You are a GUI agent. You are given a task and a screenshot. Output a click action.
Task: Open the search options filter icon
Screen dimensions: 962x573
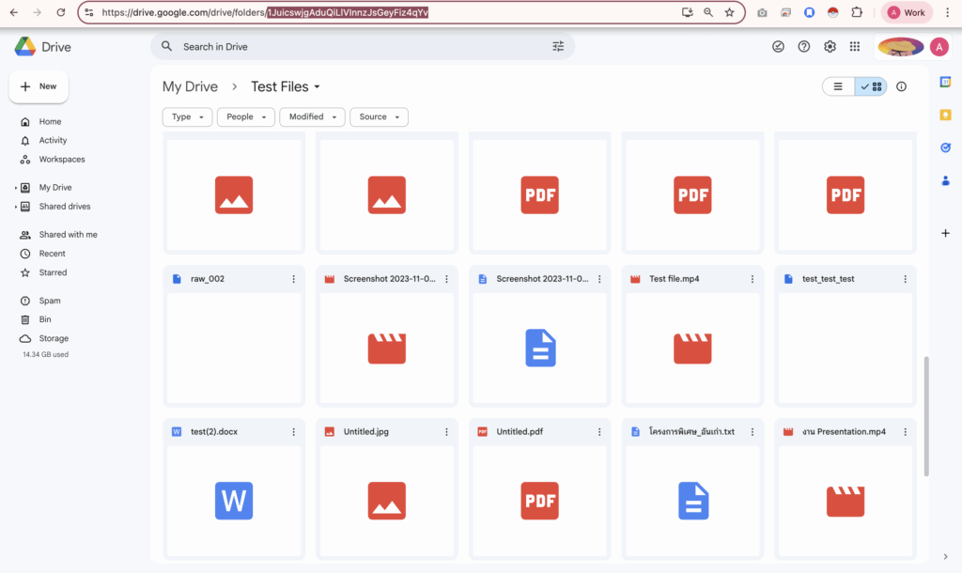558,47
